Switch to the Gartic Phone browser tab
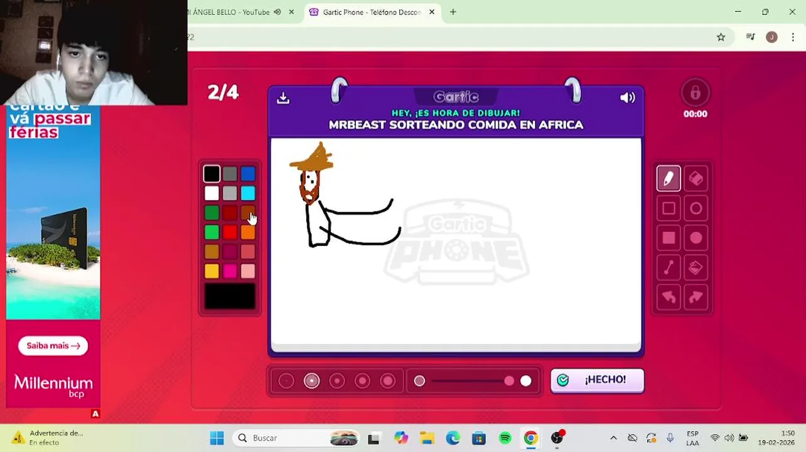The height and width of the screenshot is (452, 806). (x=372, y=12)
